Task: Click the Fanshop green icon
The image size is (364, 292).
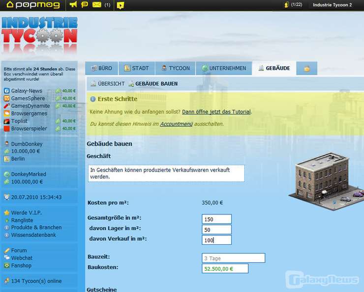Action: 7,265
